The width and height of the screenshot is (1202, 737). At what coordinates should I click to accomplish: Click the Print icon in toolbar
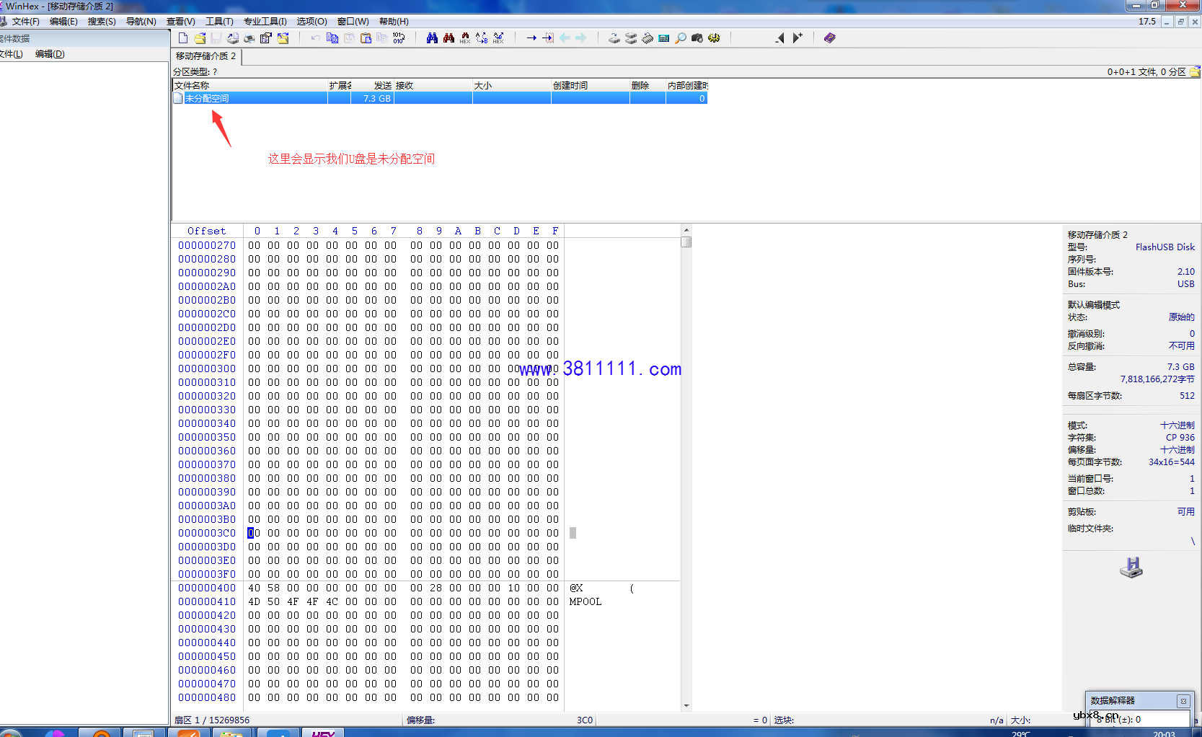point(249,38)
